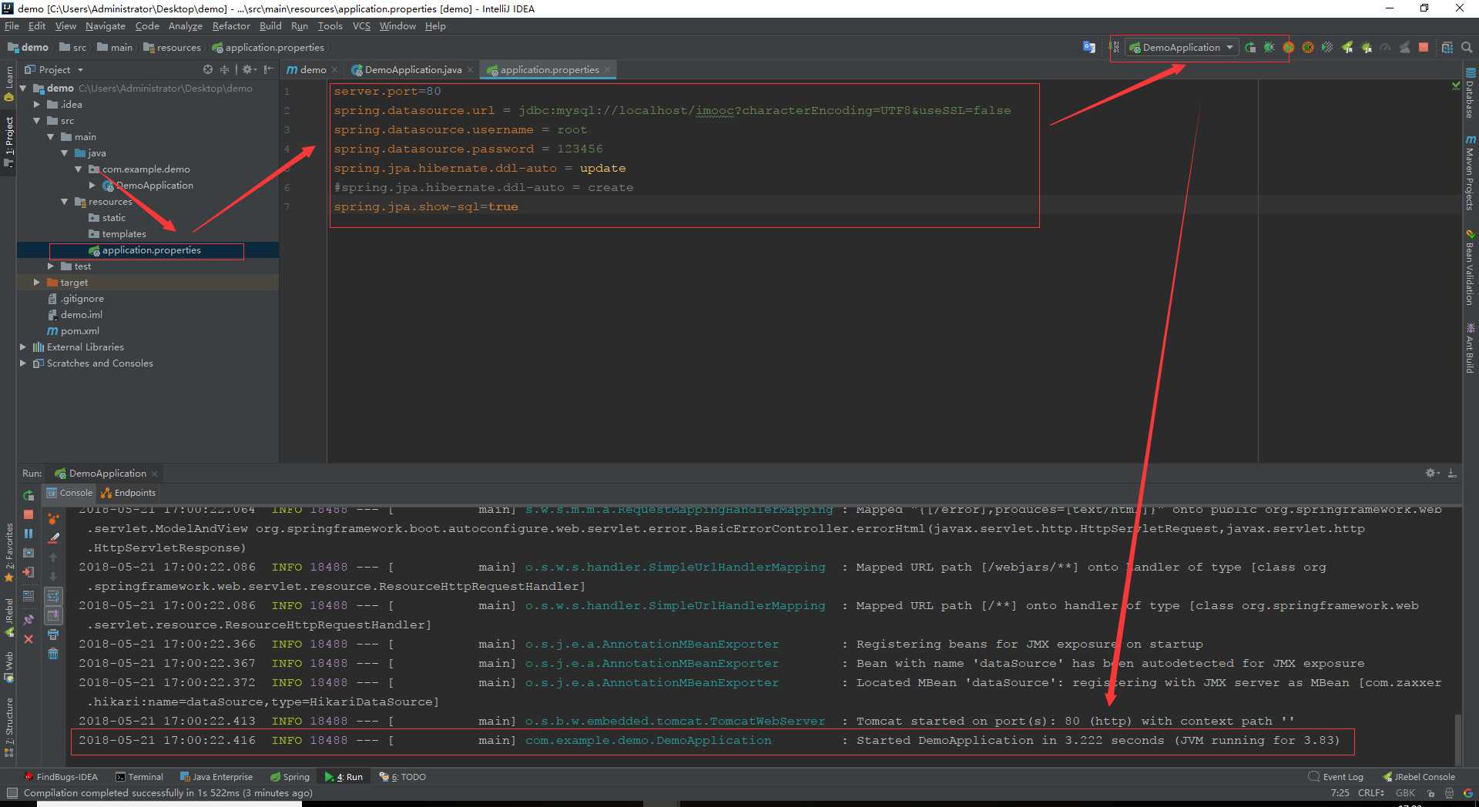Open Project Structure from the toolbar icon
This screenshot has height=807, width=1479.
1447,48
